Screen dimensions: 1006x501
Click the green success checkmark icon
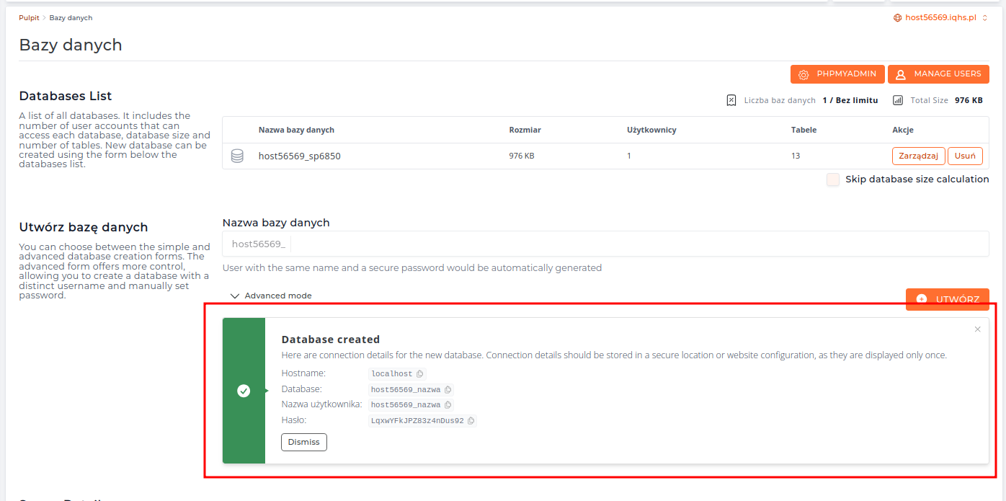[x=244, y=391]
